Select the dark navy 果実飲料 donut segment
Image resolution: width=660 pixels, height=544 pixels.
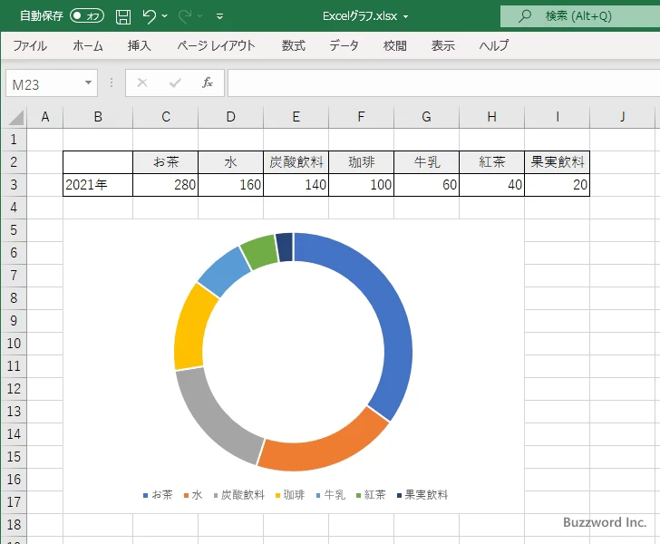click(x=285, y=248)
